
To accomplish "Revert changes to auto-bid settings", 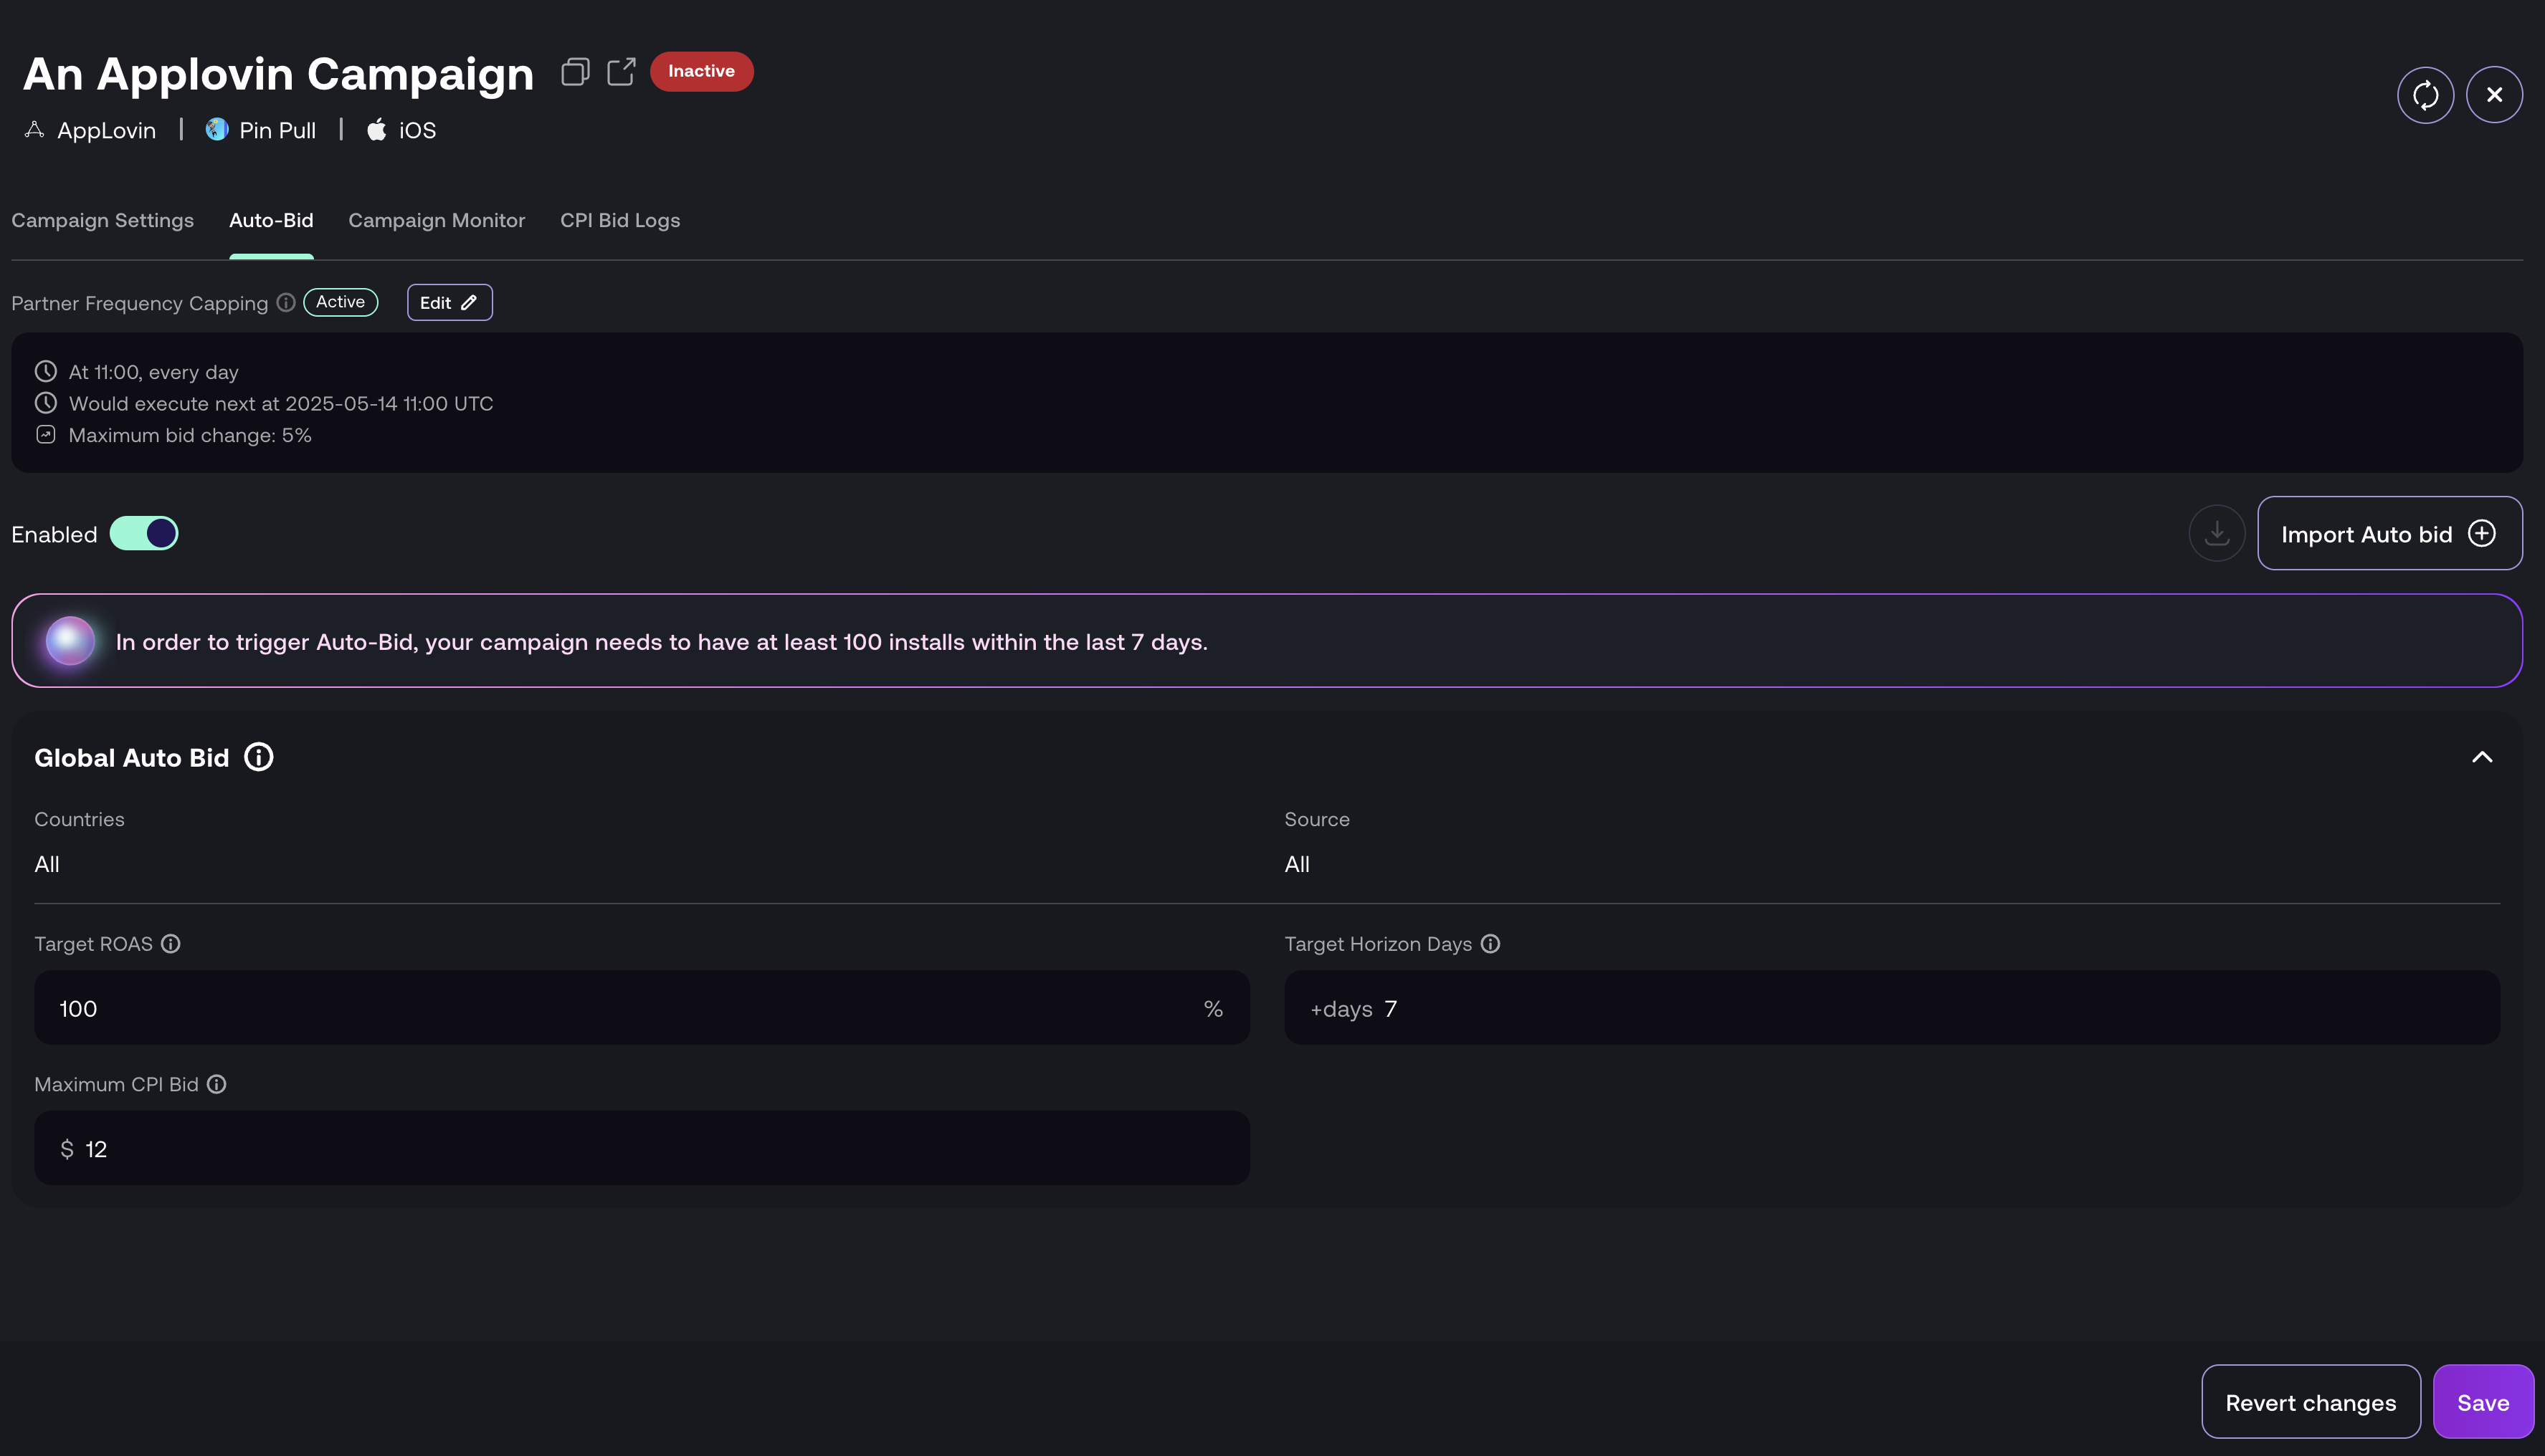I will pyautogui.click(x=2311, y=1402).
